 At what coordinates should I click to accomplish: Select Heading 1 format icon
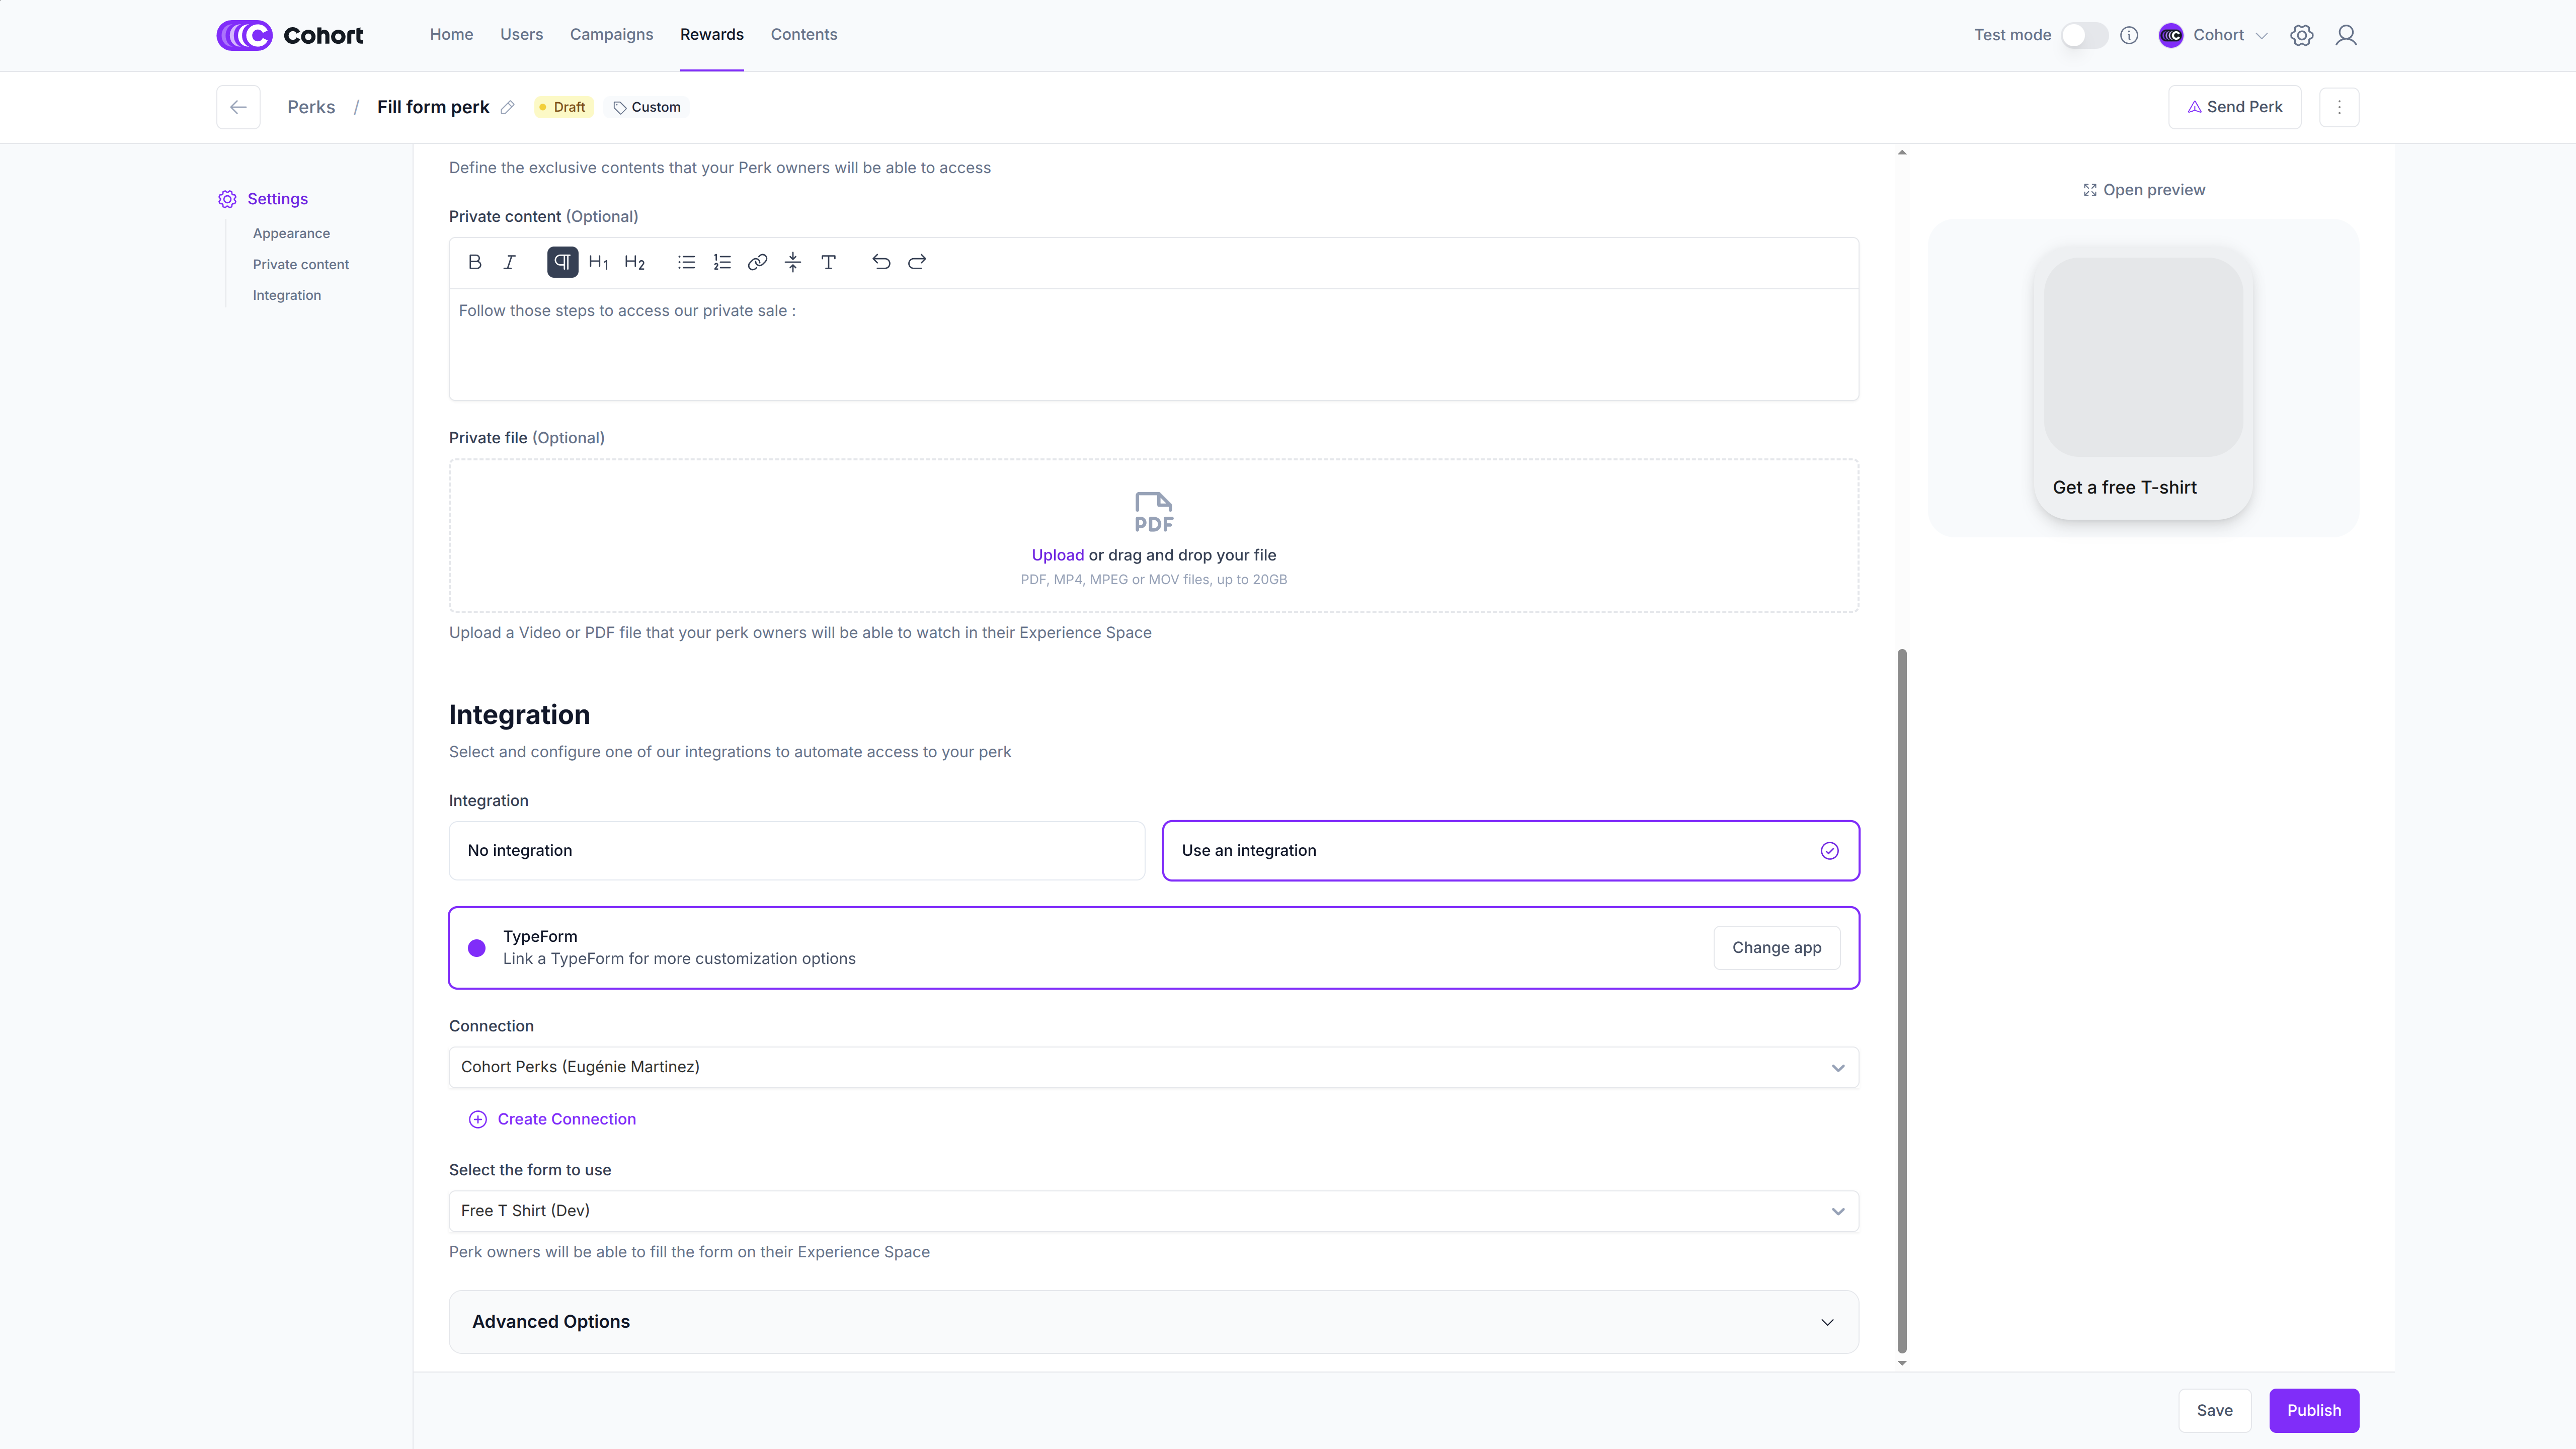(x=598, y=262)
